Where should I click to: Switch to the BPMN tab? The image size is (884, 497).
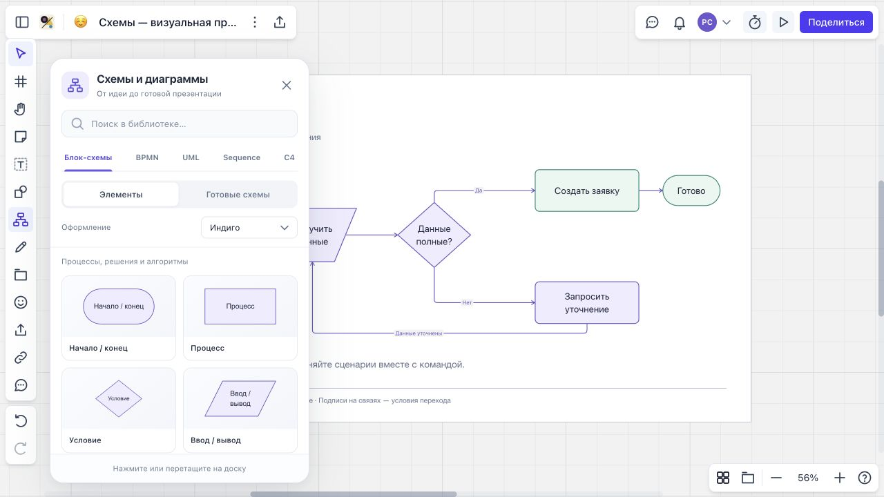click(147, 157)
